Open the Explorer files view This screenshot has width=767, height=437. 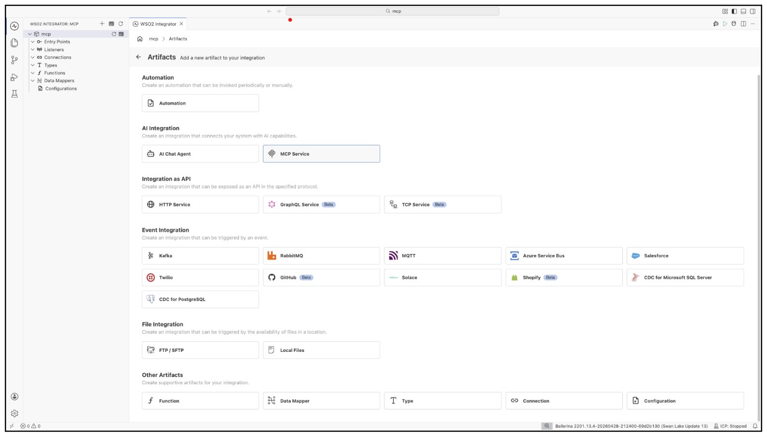tap(15, 43)
